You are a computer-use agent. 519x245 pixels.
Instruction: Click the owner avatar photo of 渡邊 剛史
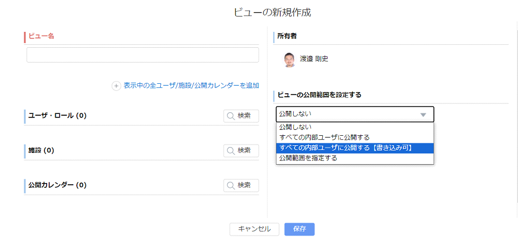(x=290, y=59)
